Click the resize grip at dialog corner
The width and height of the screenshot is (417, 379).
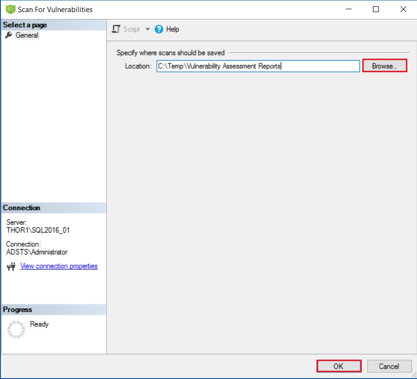pos(414,375)
